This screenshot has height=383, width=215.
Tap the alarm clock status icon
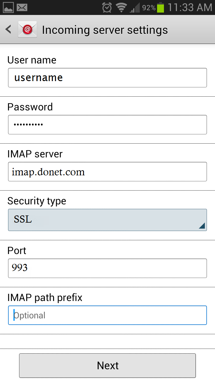tap(107, 7)
